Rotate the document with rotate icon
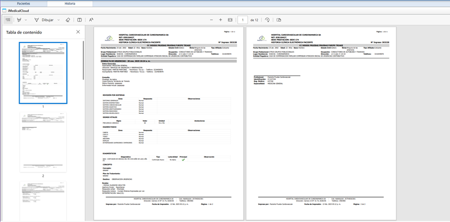450x222 pixels. point(267,20)
